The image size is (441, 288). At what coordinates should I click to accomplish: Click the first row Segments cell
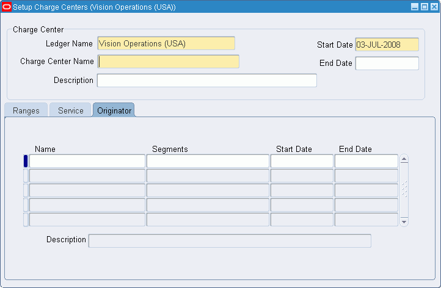[x=208, y=161]
